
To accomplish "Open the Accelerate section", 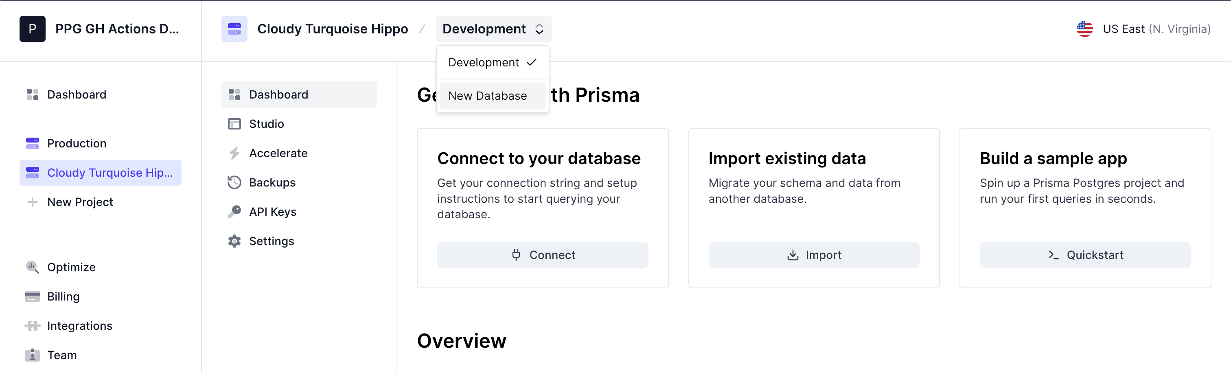I will (299, 154).
